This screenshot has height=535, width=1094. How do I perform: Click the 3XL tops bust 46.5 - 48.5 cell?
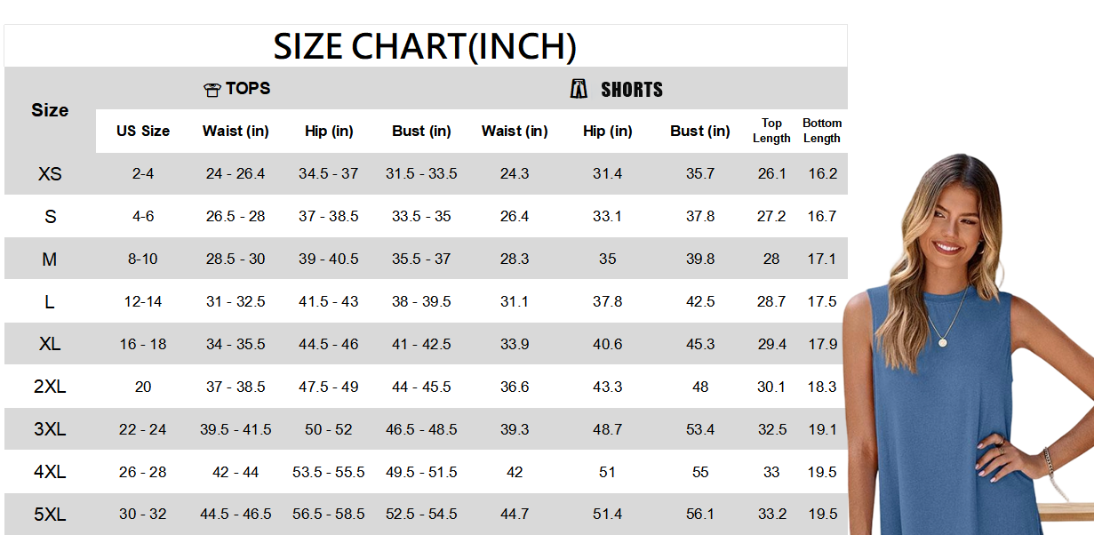(421, 429)
